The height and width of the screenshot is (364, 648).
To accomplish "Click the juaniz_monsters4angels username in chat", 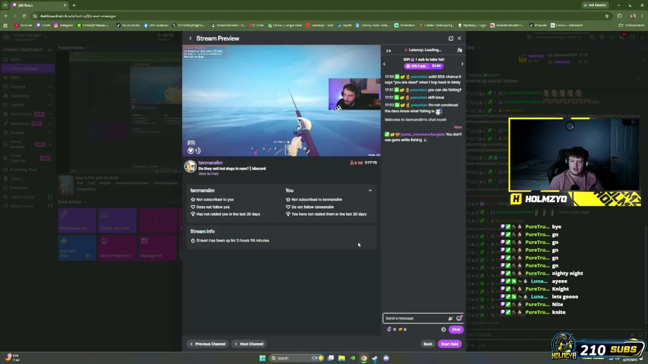I will pos(422,134).
